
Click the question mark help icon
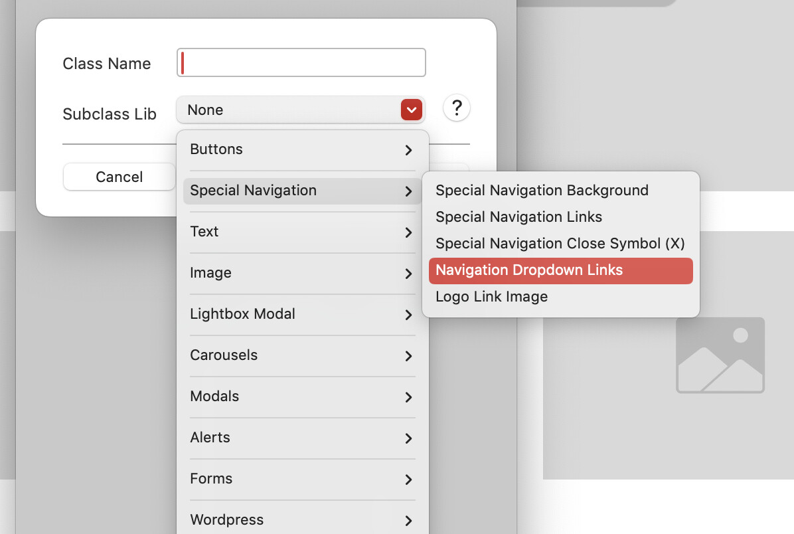point(457,108)
